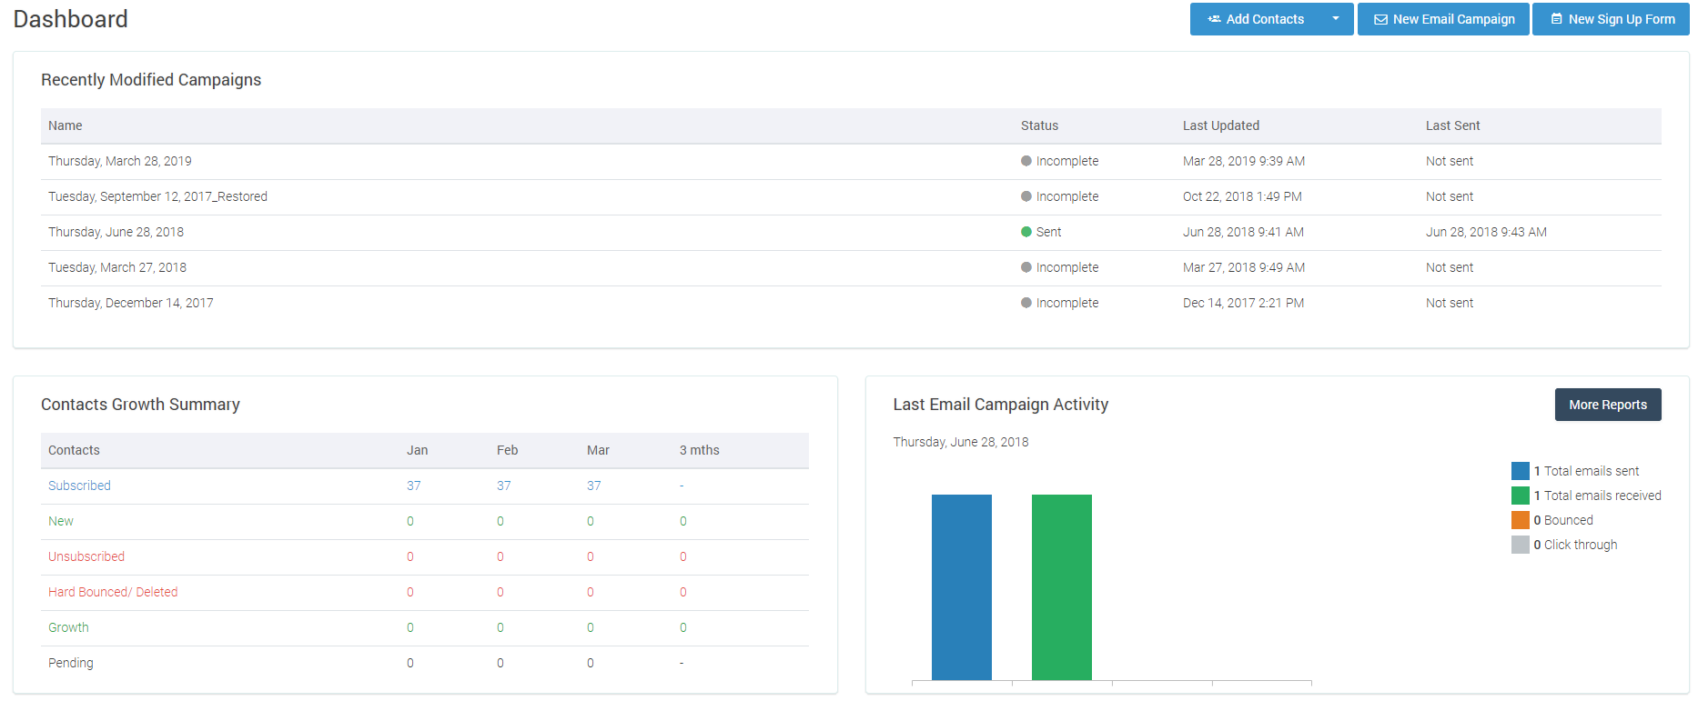Click the green Total emails received legend swatch
1698x701 pixels.
[1521, 496]
